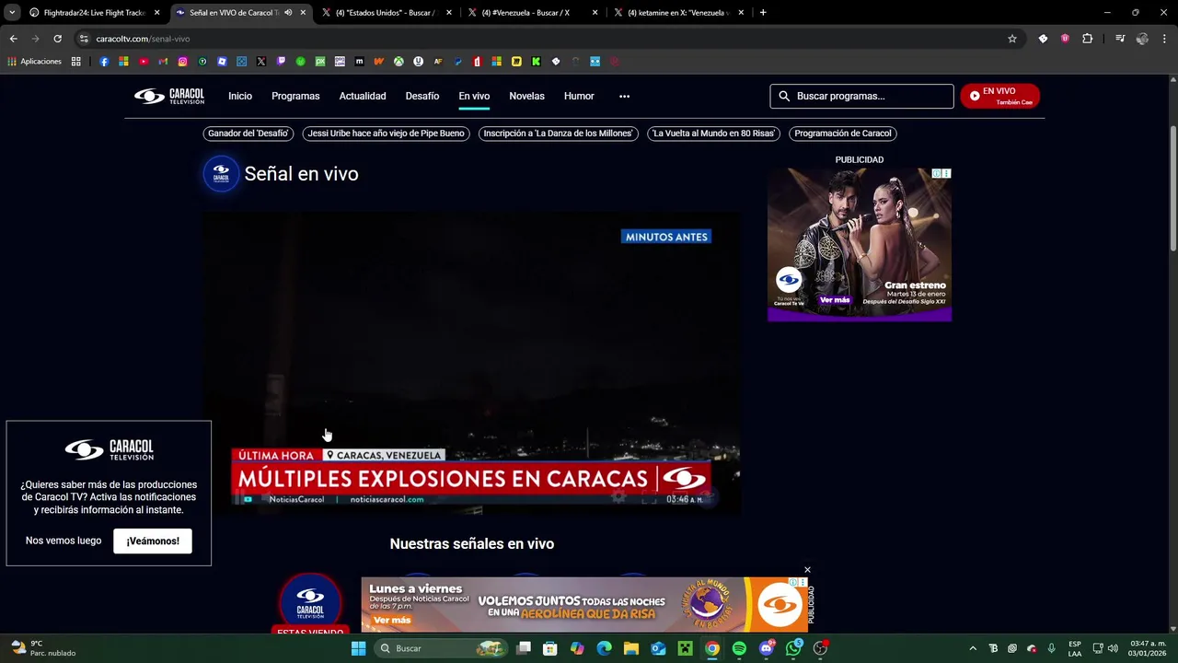Click Ver más on sidebar ad

(835, 299)
